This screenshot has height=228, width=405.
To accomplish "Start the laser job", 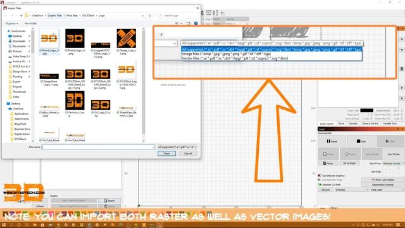I will [390, 141].
